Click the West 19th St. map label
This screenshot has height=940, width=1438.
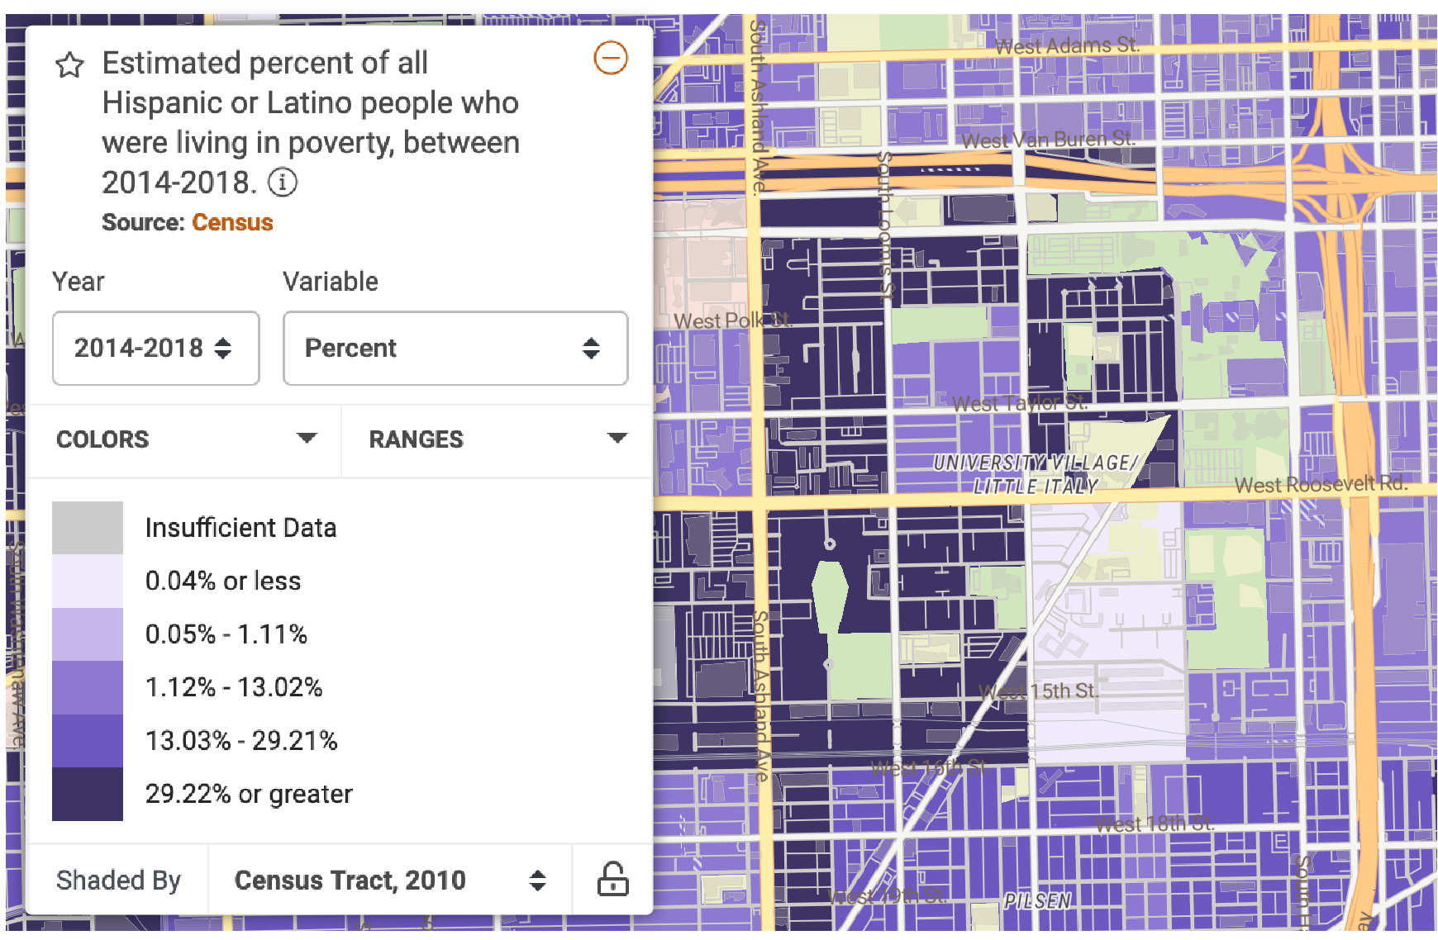click(x=886, y=896)
